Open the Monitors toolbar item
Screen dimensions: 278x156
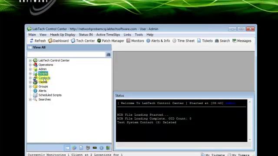tap(135, 41)
